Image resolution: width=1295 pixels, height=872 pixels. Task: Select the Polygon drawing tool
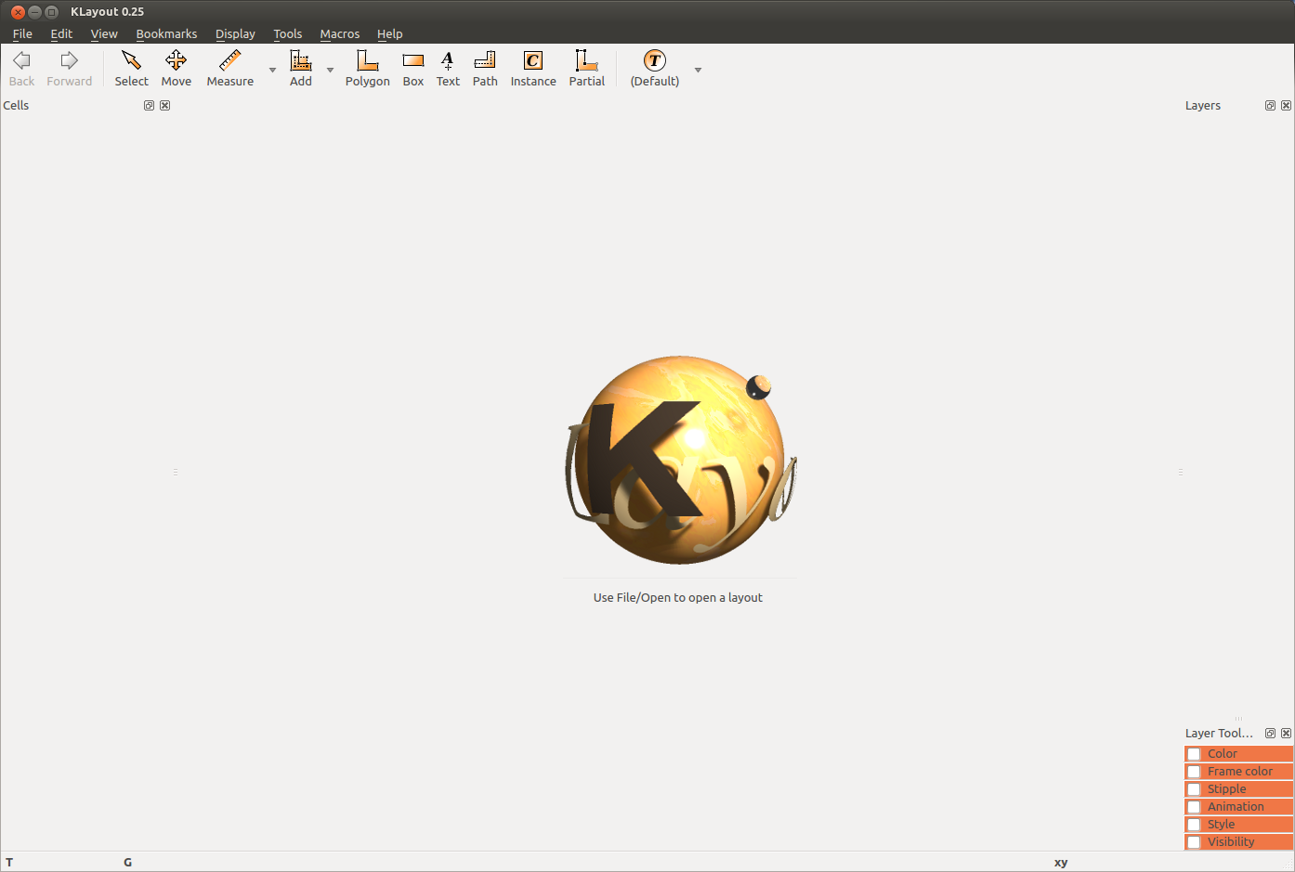coord(367,69)
